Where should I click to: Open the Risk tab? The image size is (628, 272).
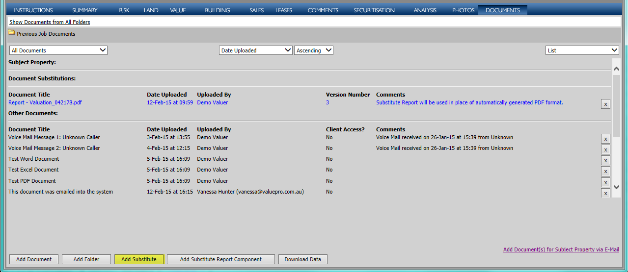click(124, 10)
